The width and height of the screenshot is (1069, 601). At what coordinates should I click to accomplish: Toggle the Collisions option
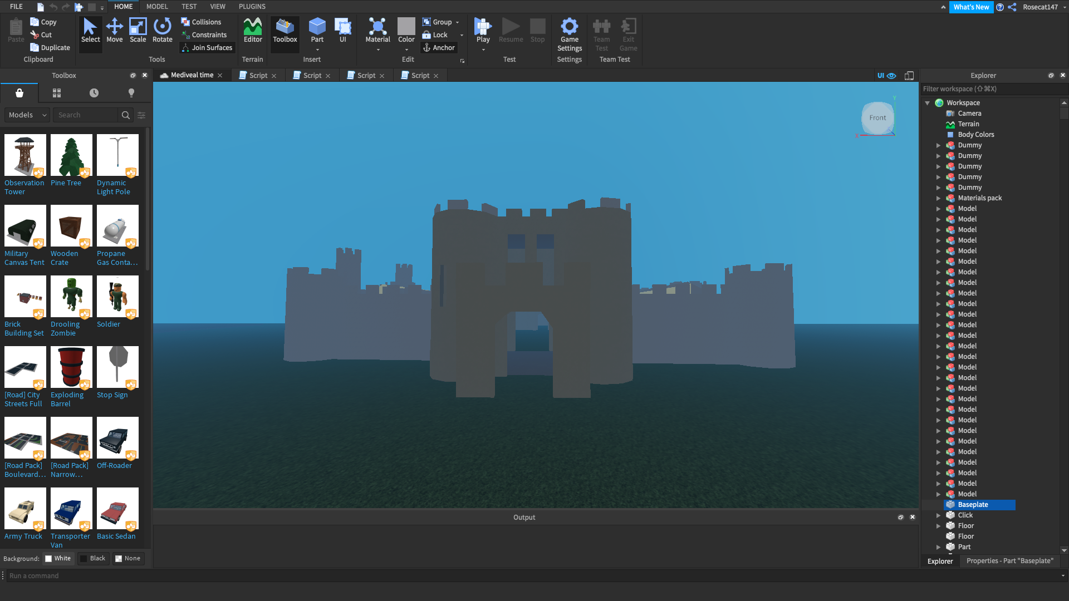pyautogui.click(x=201, y=22)
